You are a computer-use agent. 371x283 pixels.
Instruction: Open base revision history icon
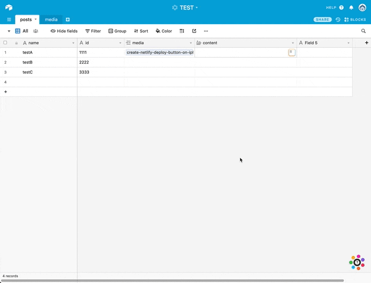point(338,19)
